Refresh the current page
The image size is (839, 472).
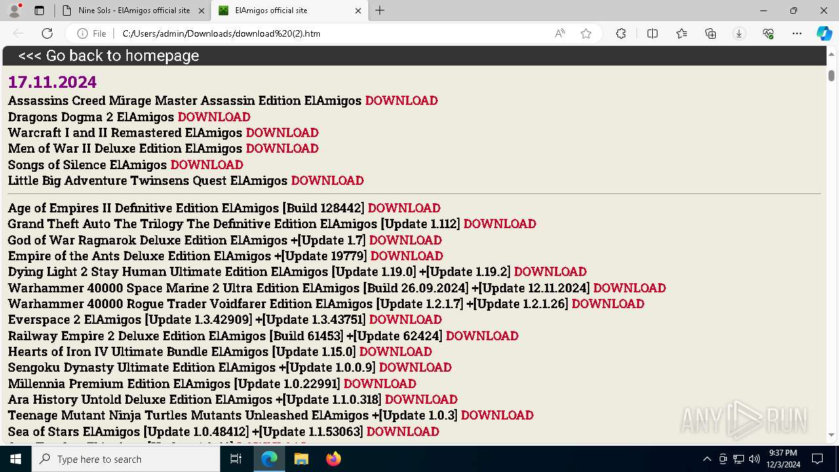coord(47,33)
